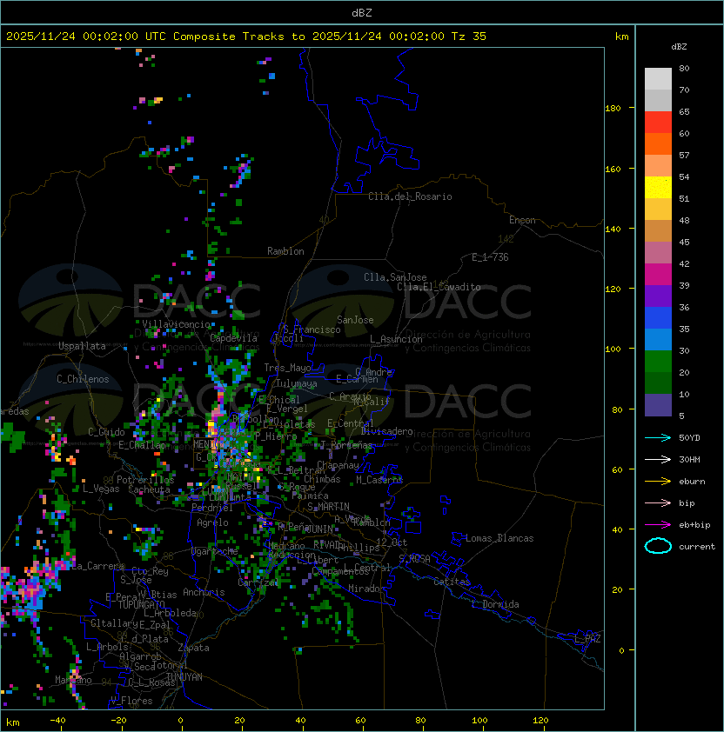Click the white 30HM arrow legend icon
724x732 pixels.
pyautogui.click(x=658, y=459)
